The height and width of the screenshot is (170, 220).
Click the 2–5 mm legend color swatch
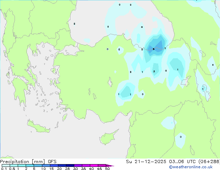coord(30,165)
